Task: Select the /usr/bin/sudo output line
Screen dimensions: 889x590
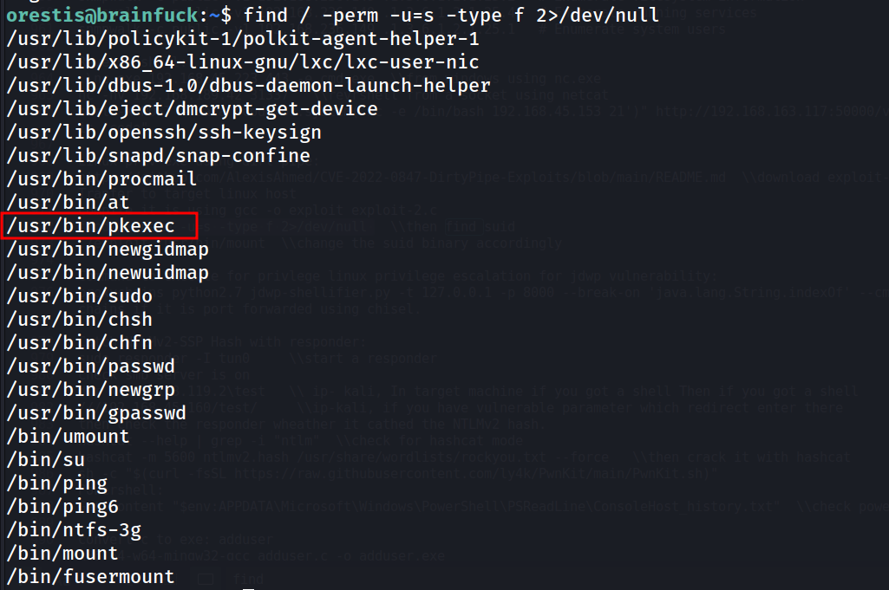Action: pos(80,296)
